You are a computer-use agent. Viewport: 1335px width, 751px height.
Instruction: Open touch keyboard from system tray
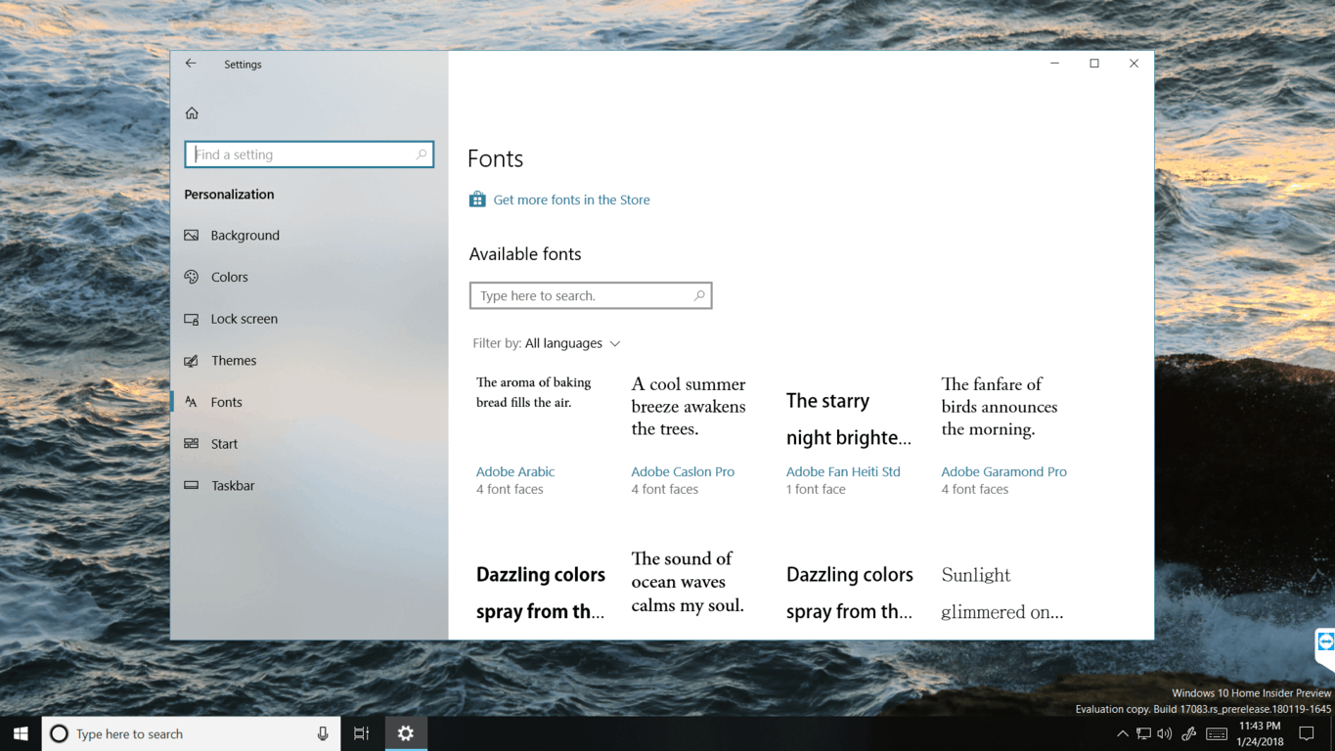click(x=1217, y=733)
